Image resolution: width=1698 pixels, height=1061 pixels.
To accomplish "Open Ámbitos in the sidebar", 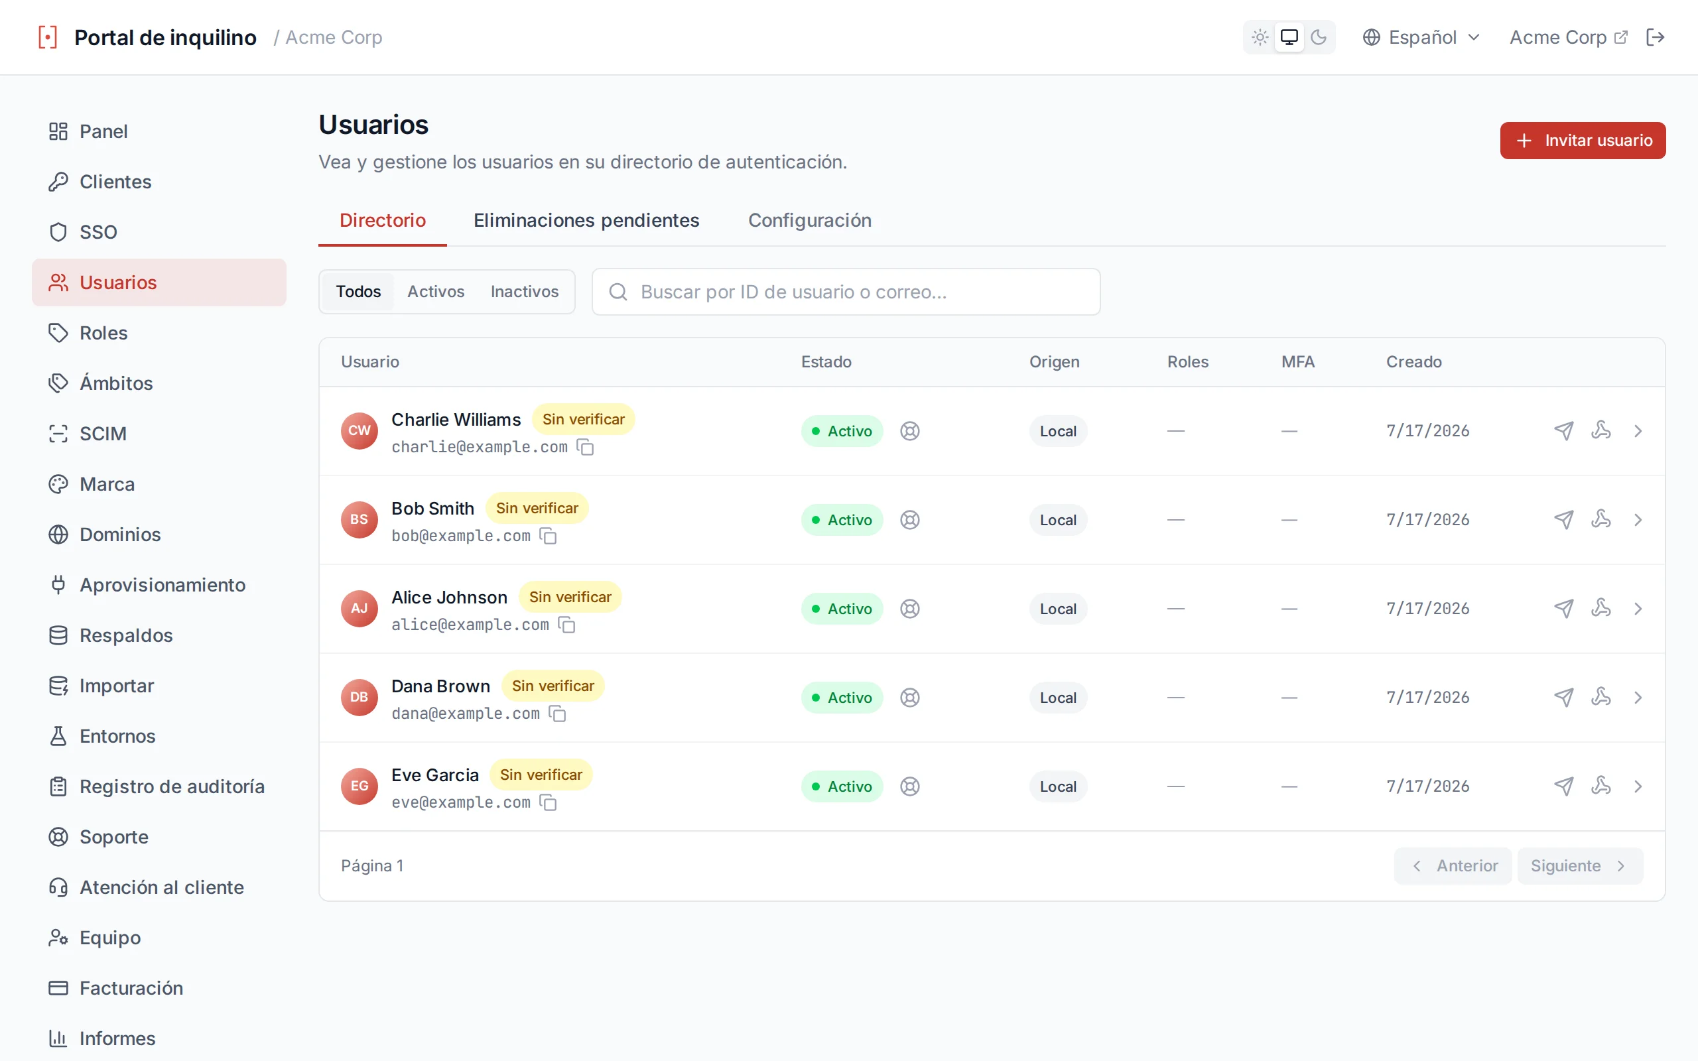I will 159,383.
